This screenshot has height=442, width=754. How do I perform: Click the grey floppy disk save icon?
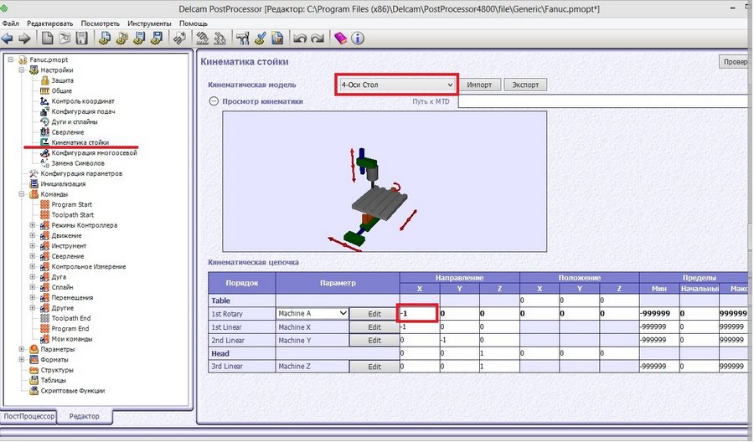[82, 39]
